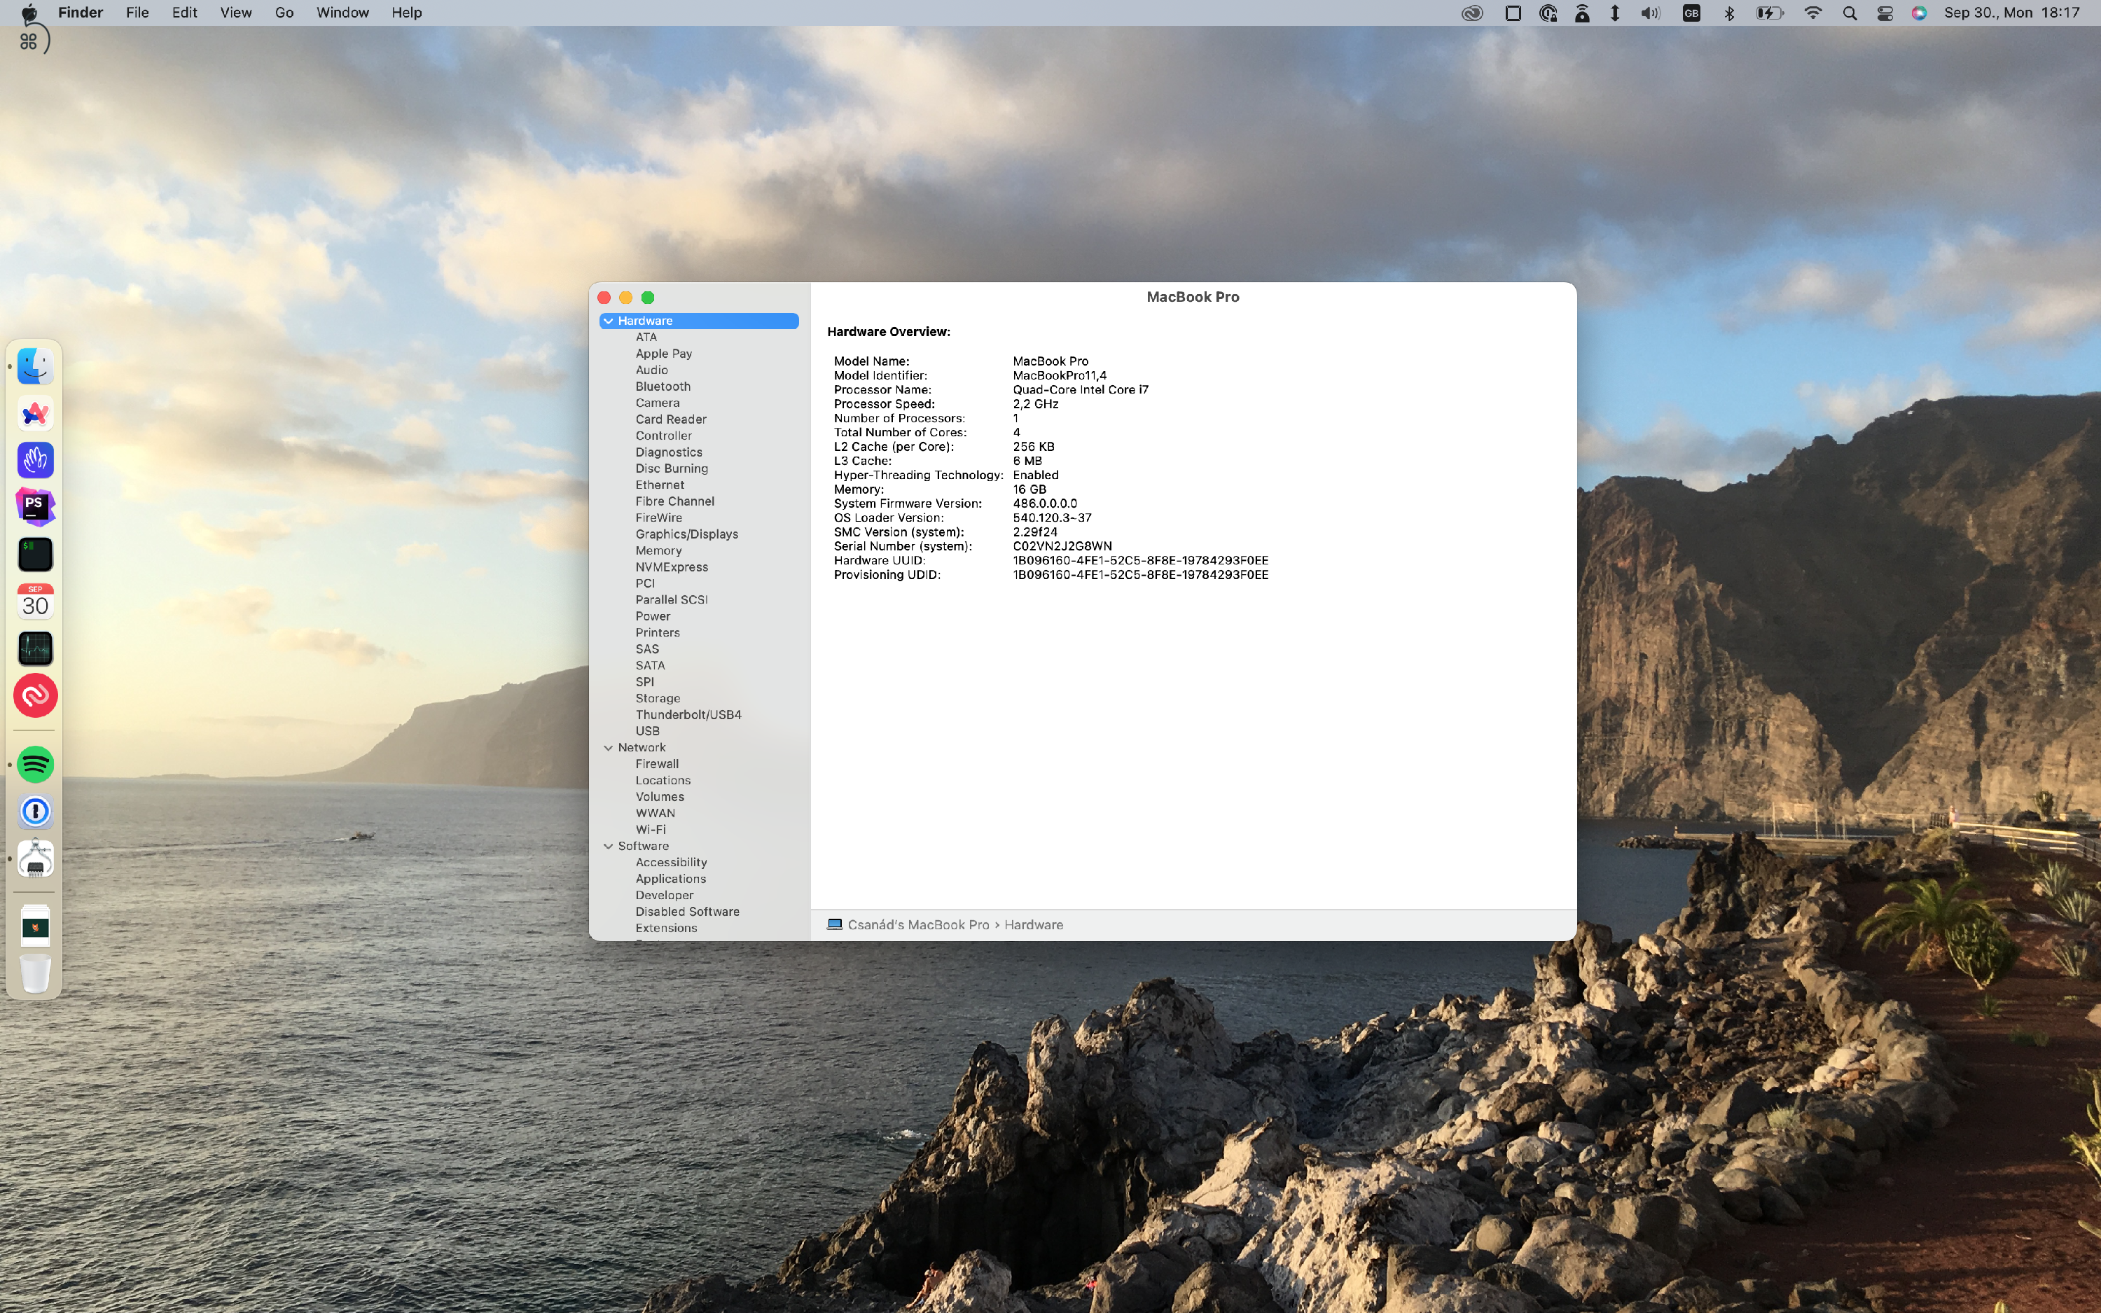Click Quad-Core Intel Core i7 value
This screenshot has height=1313, width=2101.
[1080, 389]
